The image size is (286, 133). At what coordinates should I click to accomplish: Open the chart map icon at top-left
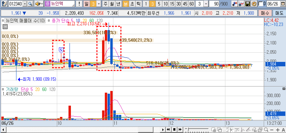pos(5,3)
